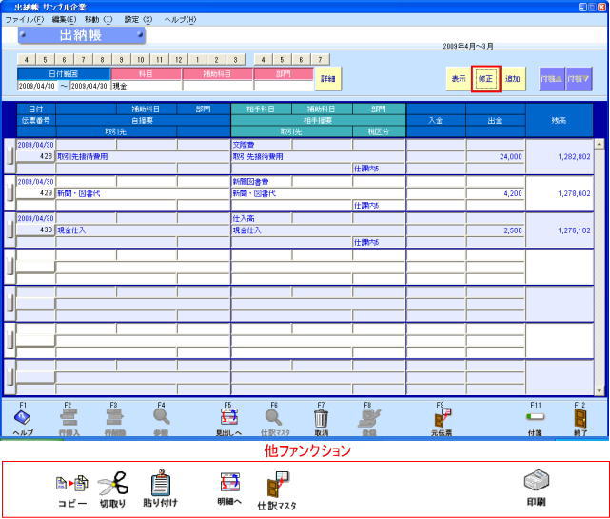Click the コピー icon in 他ファンクション
This screenshot has width=610, height=519.
[72, 484]
